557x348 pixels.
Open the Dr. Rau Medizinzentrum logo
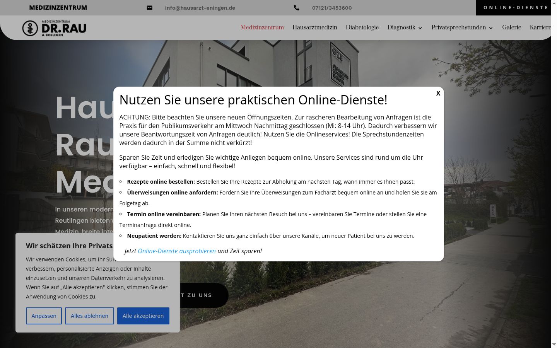click(54, 28)
